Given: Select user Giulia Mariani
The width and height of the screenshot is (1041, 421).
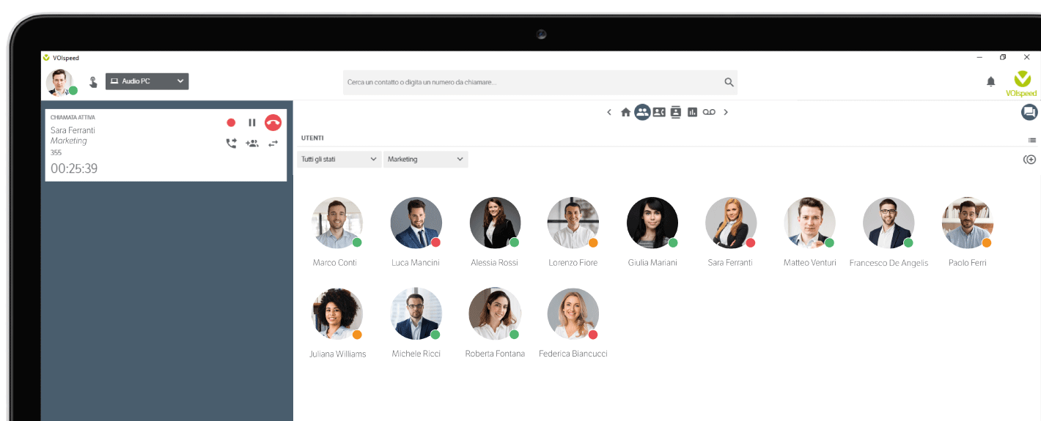Looking at the screenshot, I should click(x=652, y=223).
